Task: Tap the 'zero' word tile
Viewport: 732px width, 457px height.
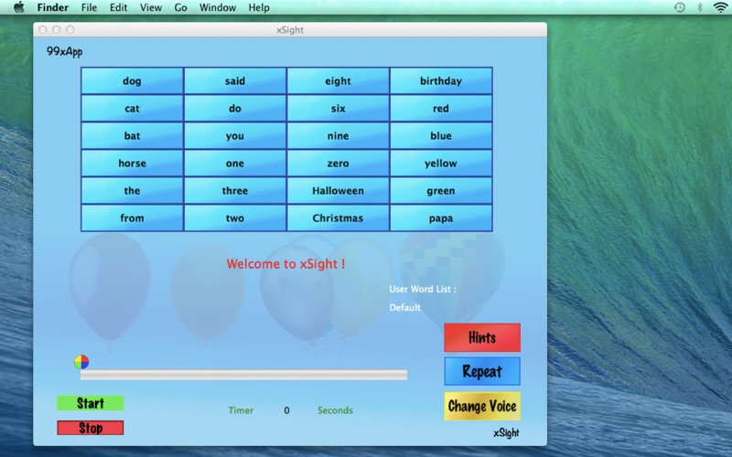Action: 338,164
